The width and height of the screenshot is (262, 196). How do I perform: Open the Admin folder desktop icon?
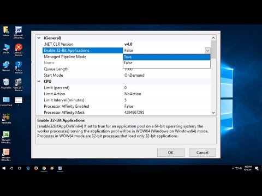pyautogui.click(x=6, y=31)
